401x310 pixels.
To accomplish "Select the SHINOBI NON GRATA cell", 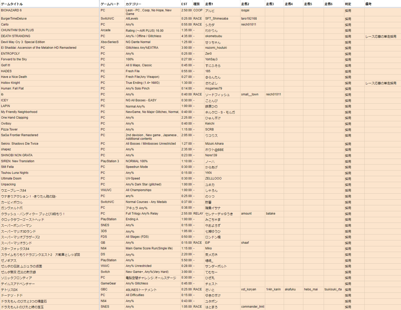I will [x=49, y=155].
